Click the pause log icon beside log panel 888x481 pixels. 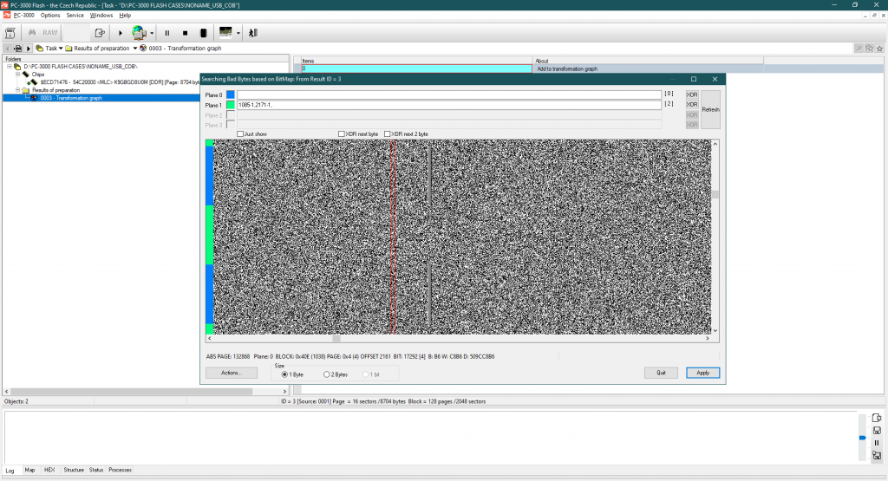click(877, 443)
